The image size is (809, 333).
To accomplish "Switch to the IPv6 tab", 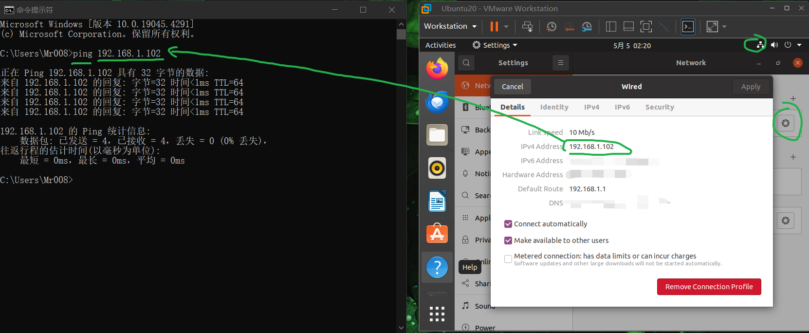I will coord(622,107).
